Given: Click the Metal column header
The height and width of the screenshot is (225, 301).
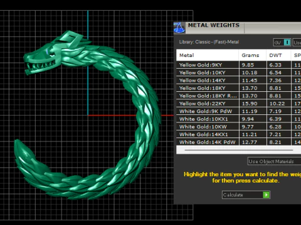Looking at the screenshot, I should coord(208,55).
